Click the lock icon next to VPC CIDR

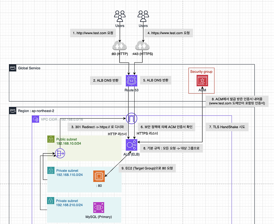coord(35,119)
